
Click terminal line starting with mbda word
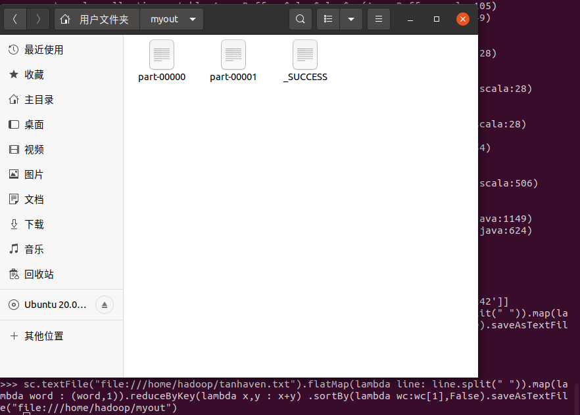click(283, 396)
